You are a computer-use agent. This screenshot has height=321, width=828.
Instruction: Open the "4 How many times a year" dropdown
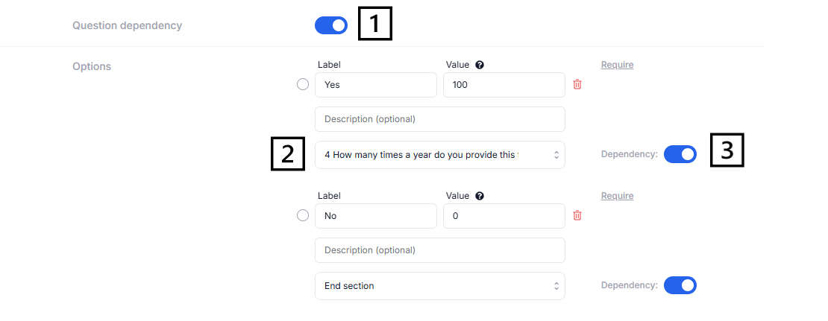439,155
